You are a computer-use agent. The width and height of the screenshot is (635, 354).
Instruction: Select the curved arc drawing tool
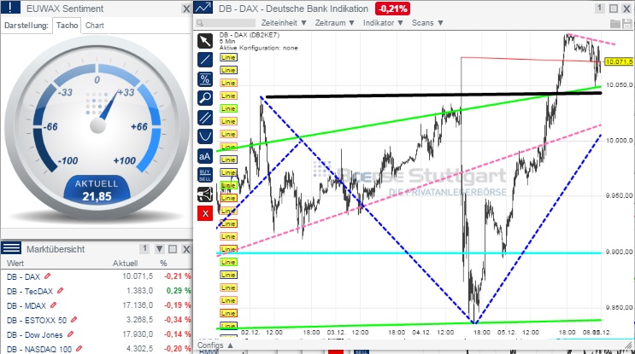[205, 136]
